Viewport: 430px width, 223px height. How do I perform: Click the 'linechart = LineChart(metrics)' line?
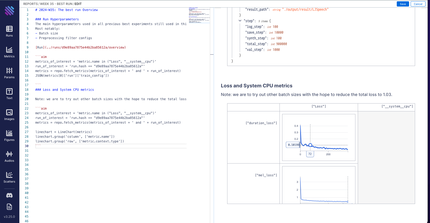(64, 132)
